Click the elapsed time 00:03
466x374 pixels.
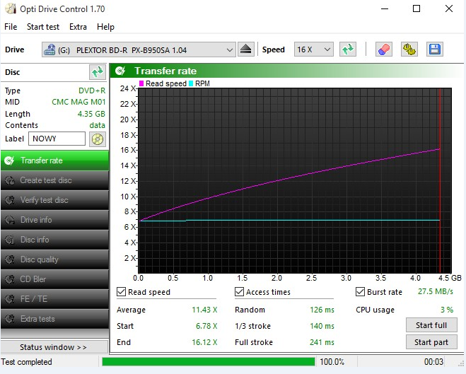[x=433, y=361]
